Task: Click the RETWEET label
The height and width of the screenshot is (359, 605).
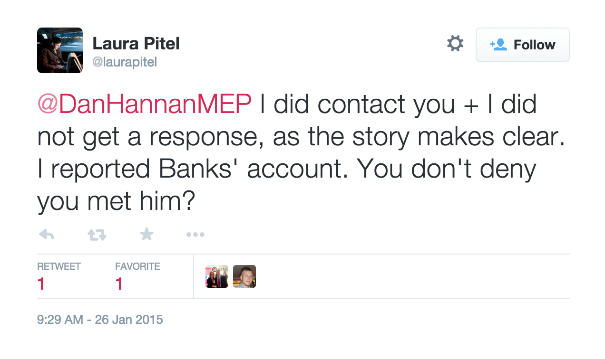Action: click(x=59, y=266)
